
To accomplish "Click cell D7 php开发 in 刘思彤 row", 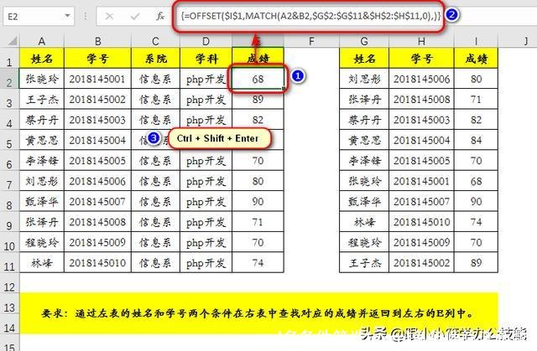I will tap(206, 181).
